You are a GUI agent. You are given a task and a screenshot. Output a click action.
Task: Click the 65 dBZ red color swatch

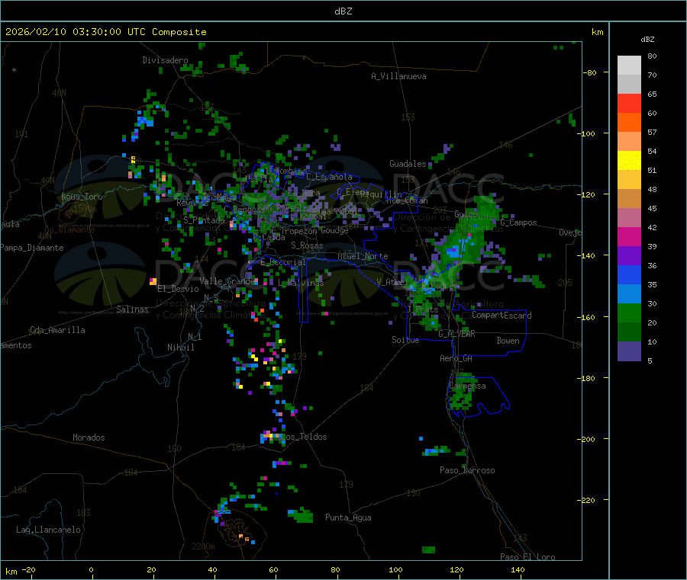[629, 103]
